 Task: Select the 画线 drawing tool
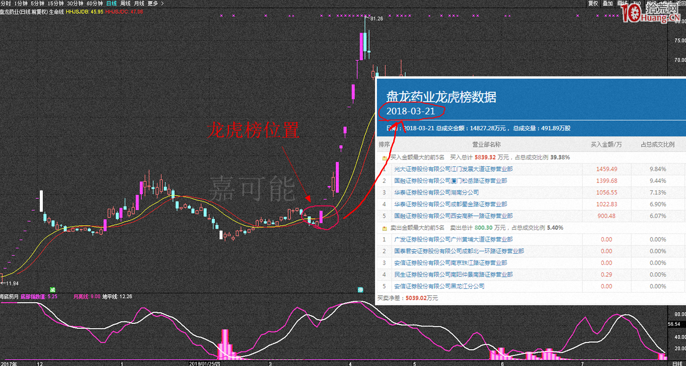622,3
